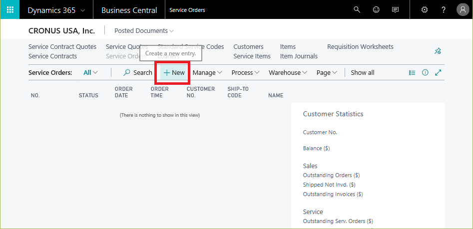Open the All filter dropdown

click(x=91, y=73)
